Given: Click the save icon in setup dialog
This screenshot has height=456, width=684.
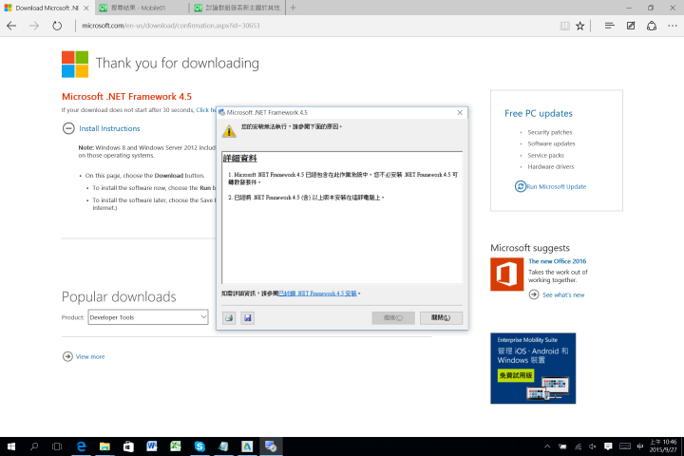Looking at the screenshot, I should coord(247,318).
